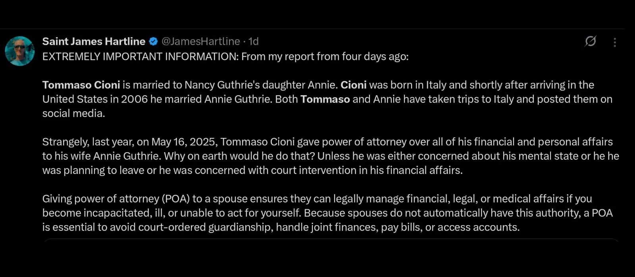This screenshot has height=277, width=635.
Task: Click "Why on earth would he do that?"
Action: pos(239,156)
